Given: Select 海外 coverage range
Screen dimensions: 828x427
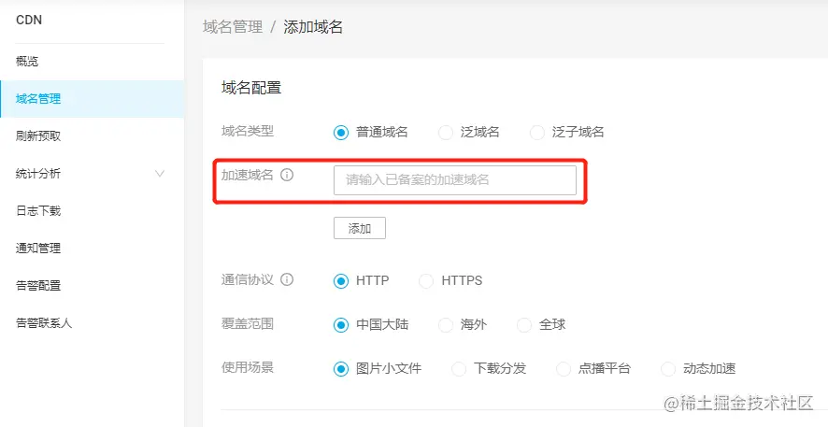Looking at the screenshot, I should coord(445,324).
